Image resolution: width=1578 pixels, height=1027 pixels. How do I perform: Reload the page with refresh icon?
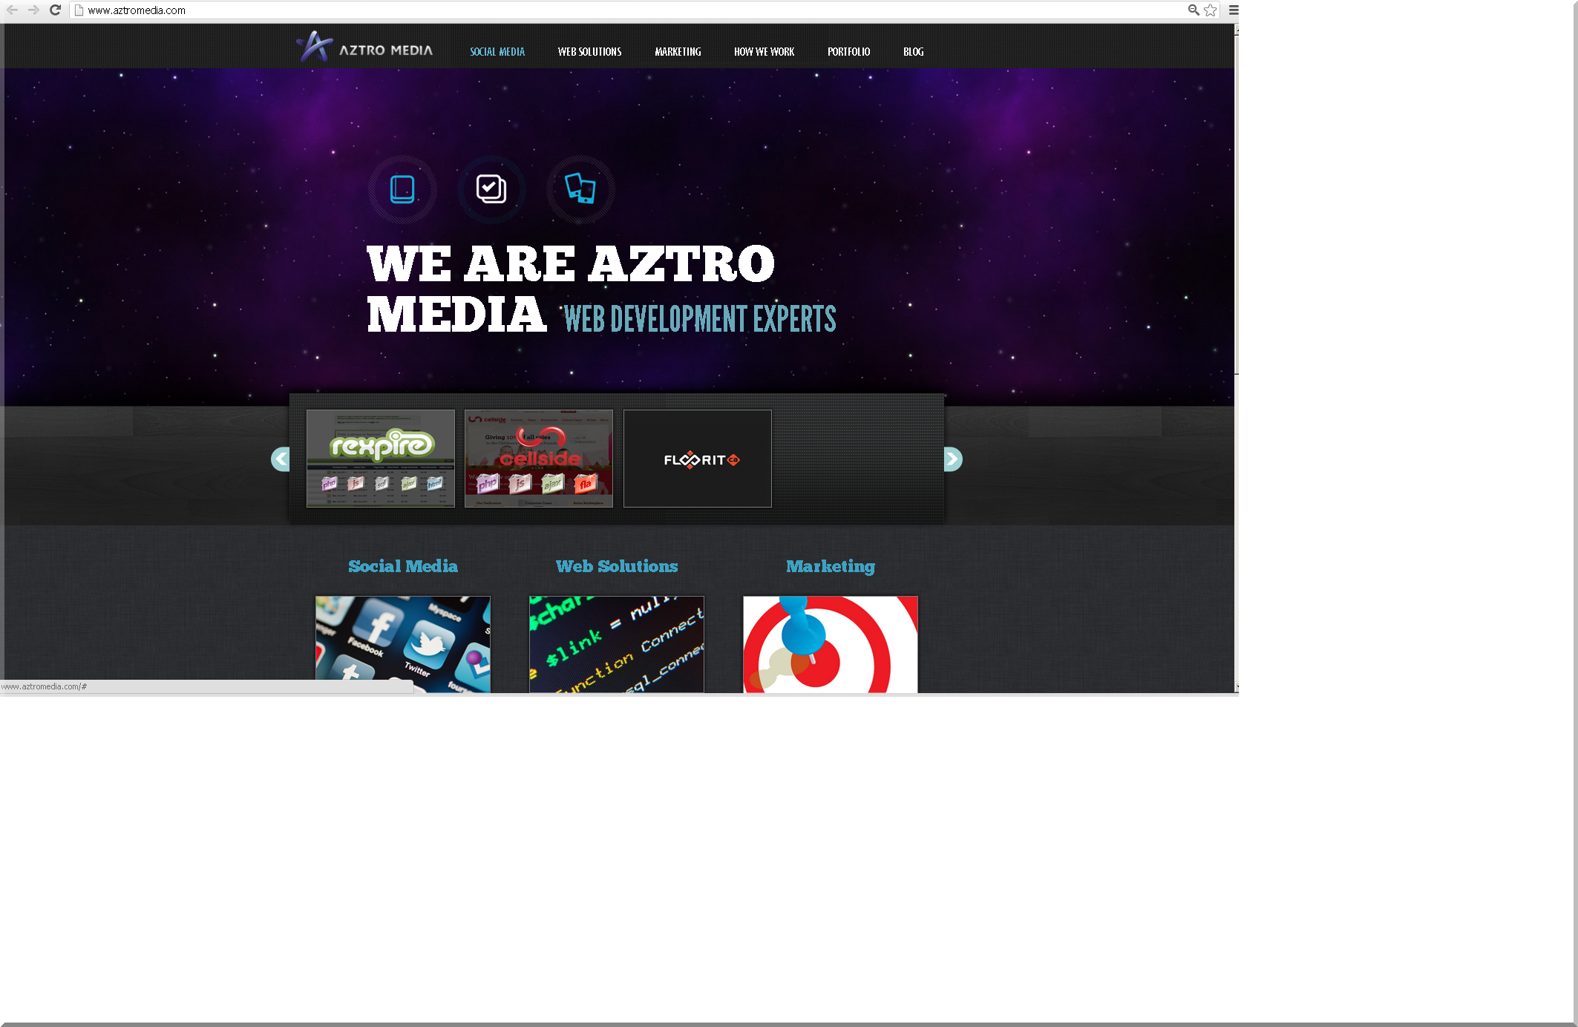(55, 10)
